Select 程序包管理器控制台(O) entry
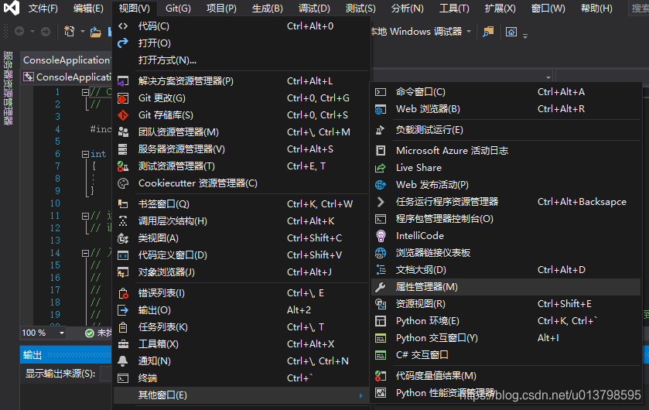This screenshot has height=410, width=649. 506,219
